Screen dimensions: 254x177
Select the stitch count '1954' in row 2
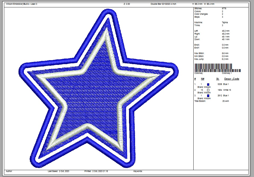(220, 90)
